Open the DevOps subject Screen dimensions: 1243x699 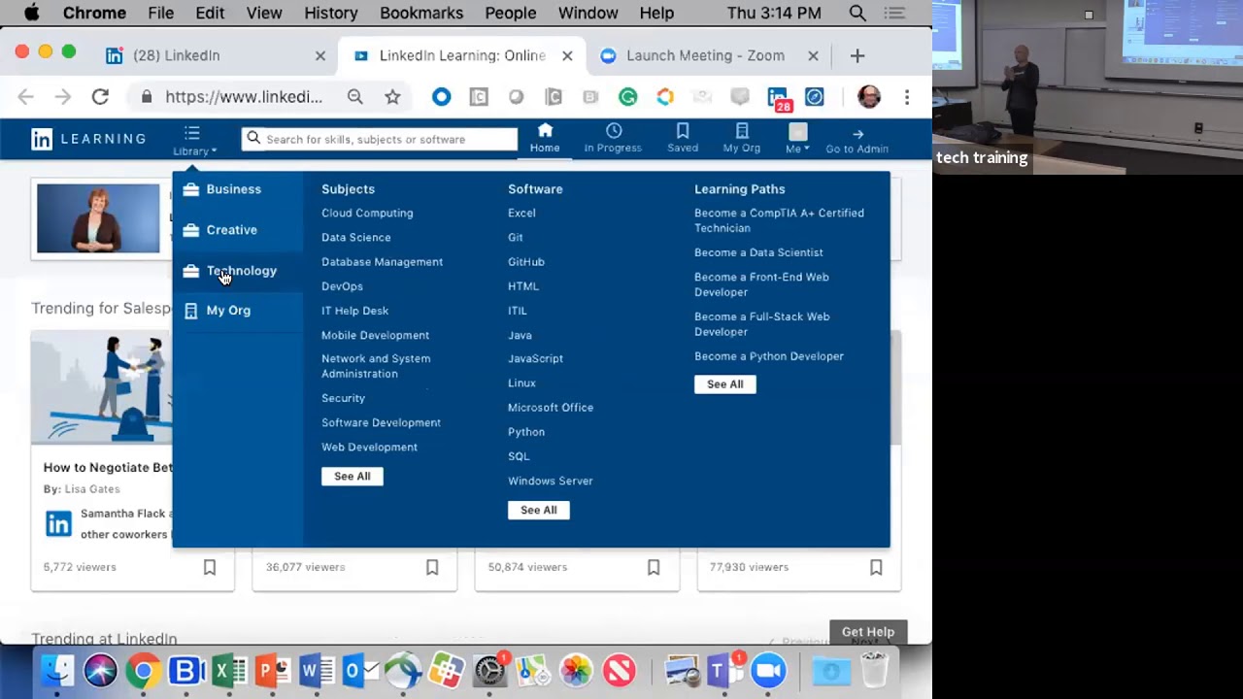pos(342,286)
